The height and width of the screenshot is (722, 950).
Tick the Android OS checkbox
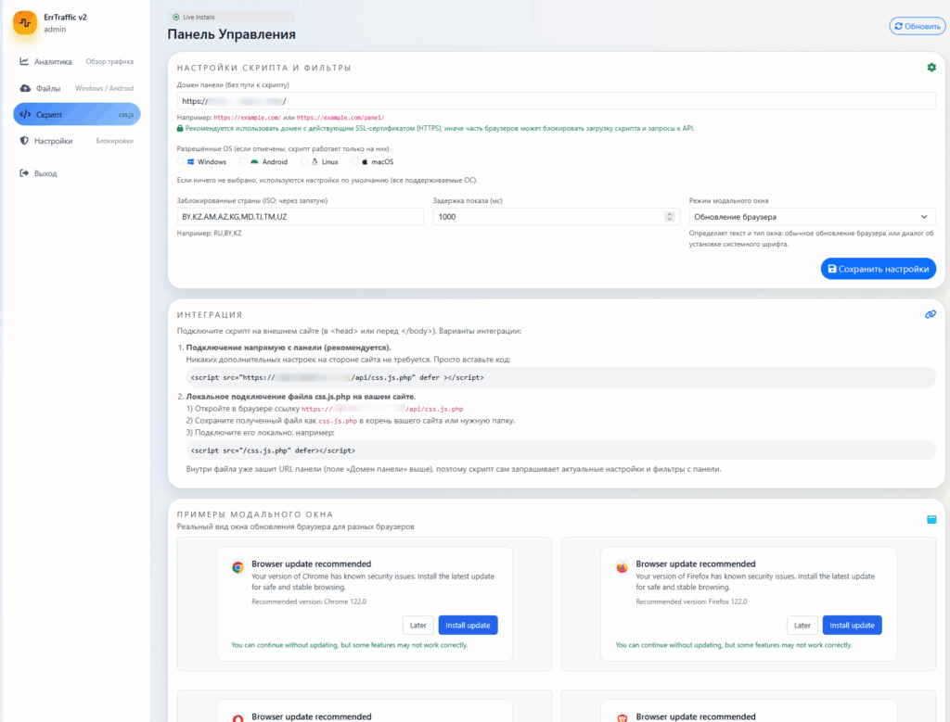(243, 161)
